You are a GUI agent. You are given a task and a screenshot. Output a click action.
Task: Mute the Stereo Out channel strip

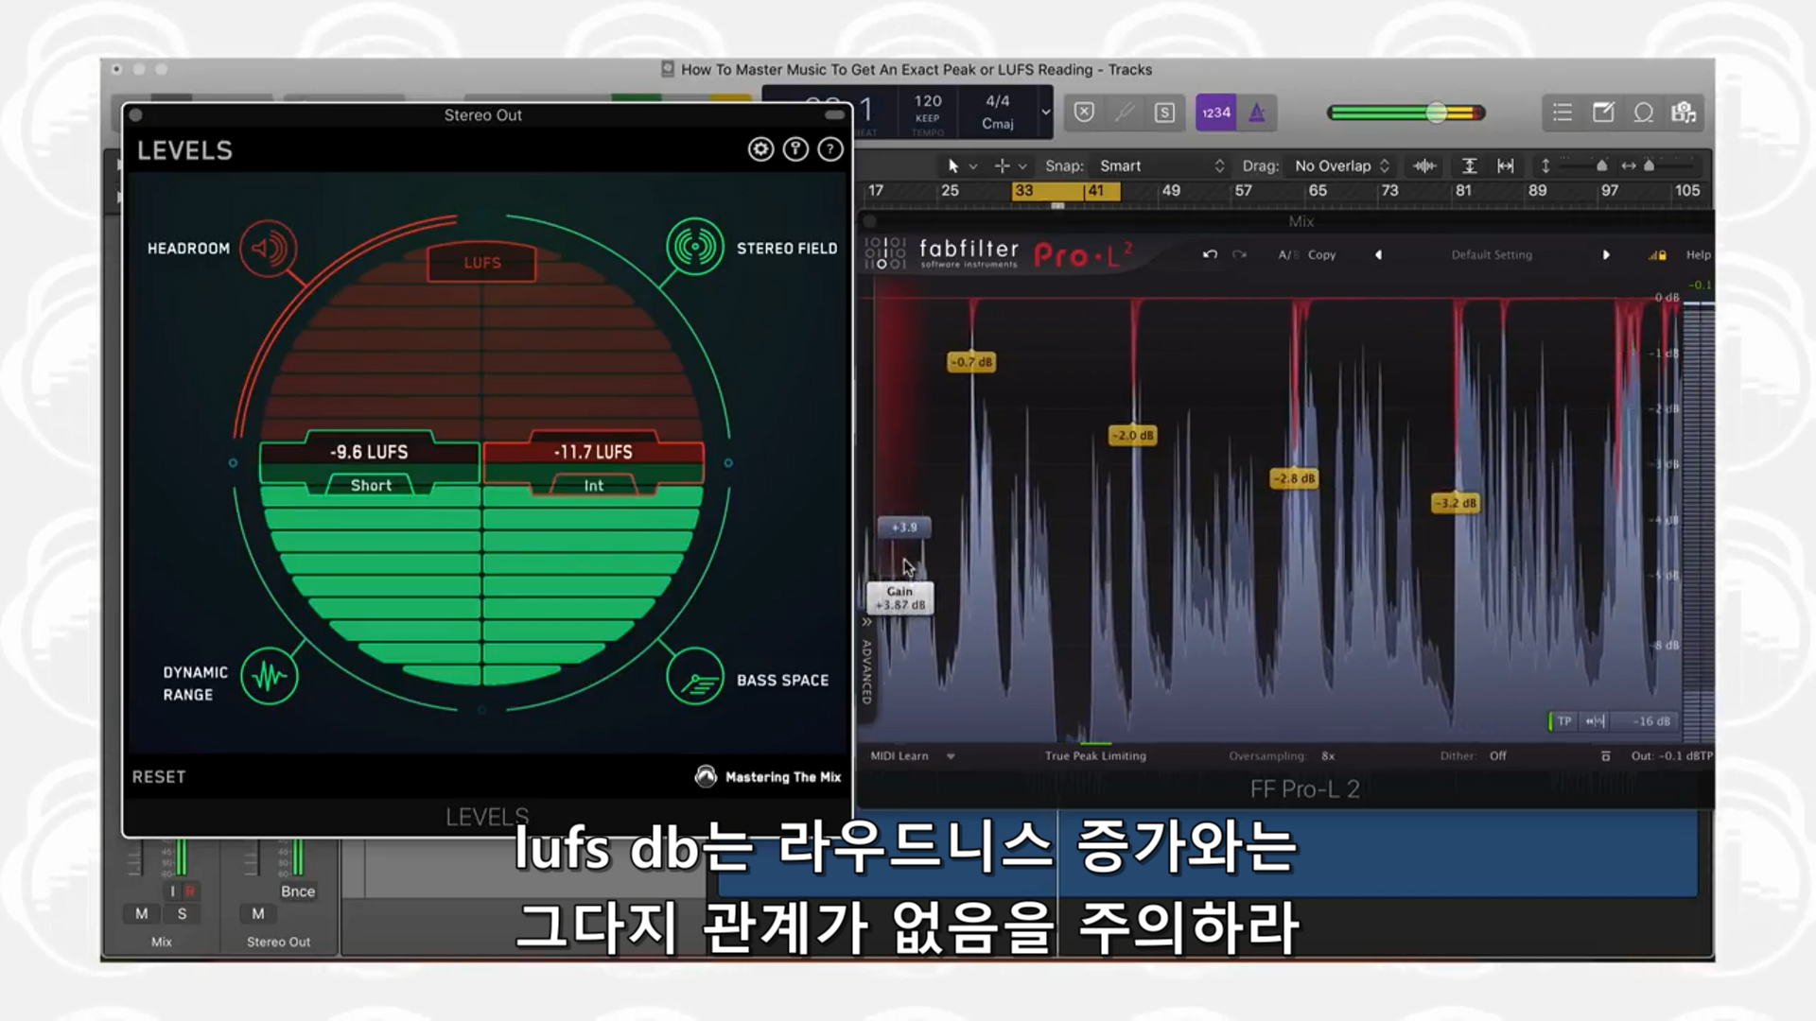(258, 913)
